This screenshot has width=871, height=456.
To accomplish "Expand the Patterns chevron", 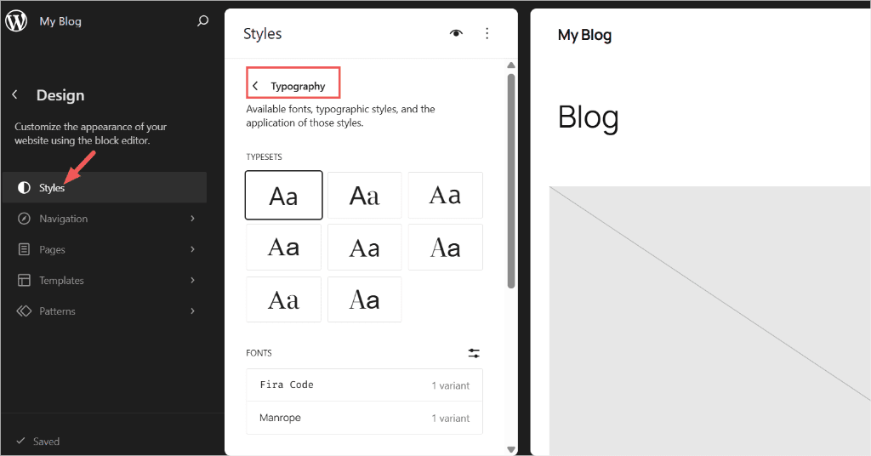I will click(193, 311).
